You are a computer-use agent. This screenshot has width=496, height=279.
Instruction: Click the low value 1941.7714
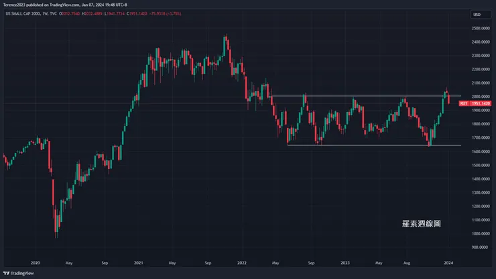[115, 13]
